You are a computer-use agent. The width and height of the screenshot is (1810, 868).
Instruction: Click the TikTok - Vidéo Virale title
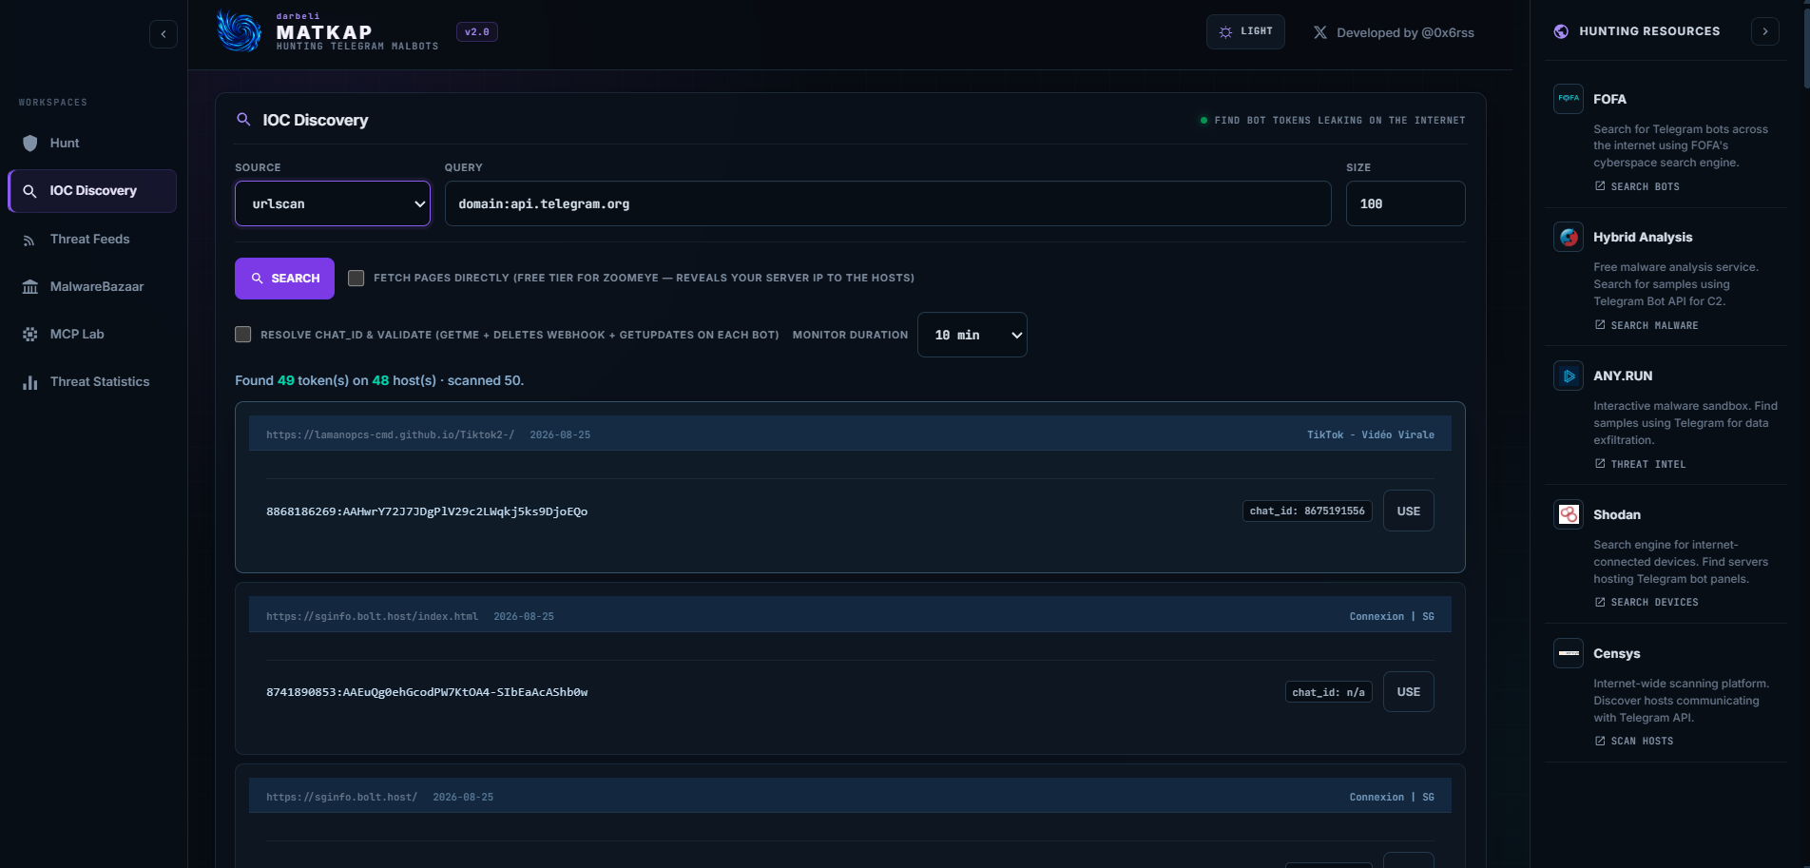(x=1370, y=435)
